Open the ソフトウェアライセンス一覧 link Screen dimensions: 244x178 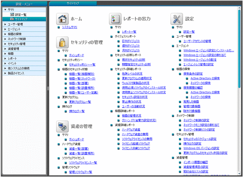pos(83,162)
